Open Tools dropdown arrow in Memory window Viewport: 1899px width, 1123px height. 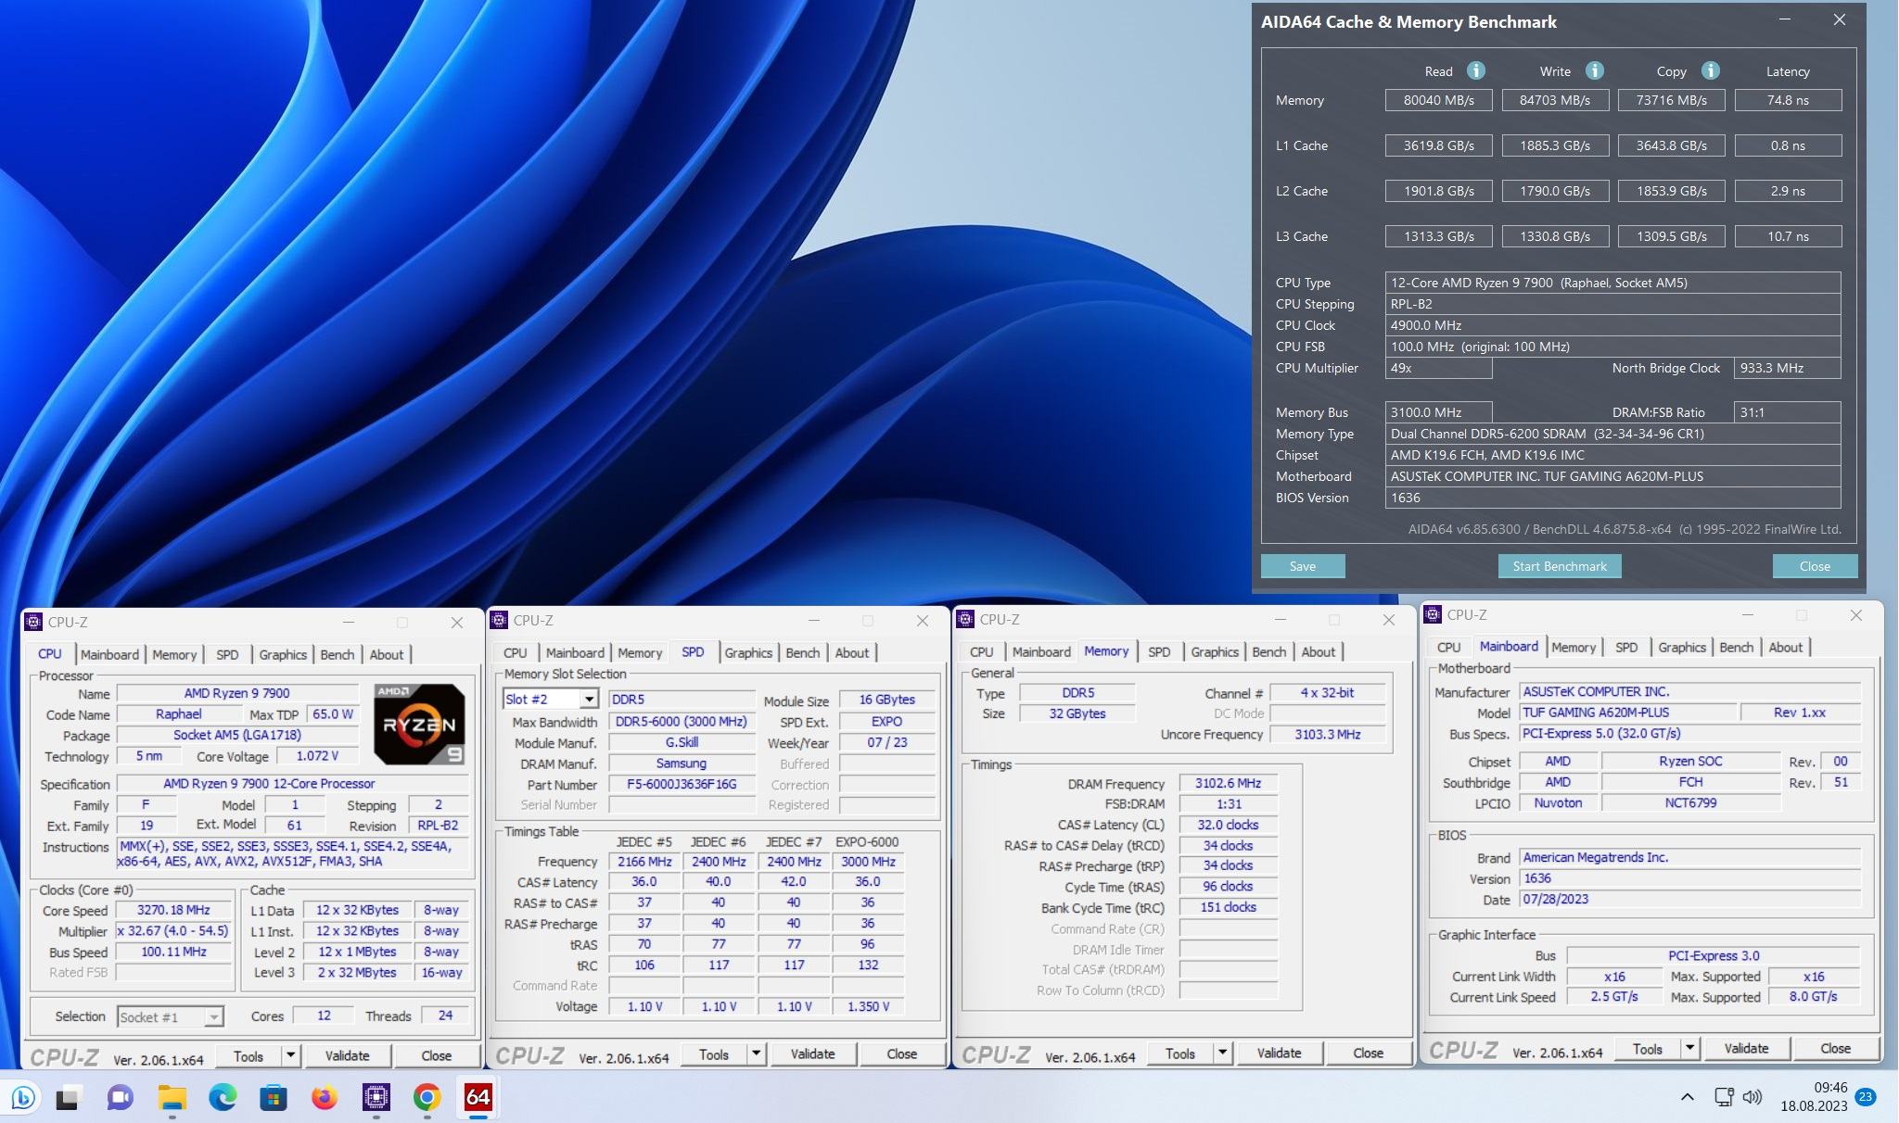1222,1053
